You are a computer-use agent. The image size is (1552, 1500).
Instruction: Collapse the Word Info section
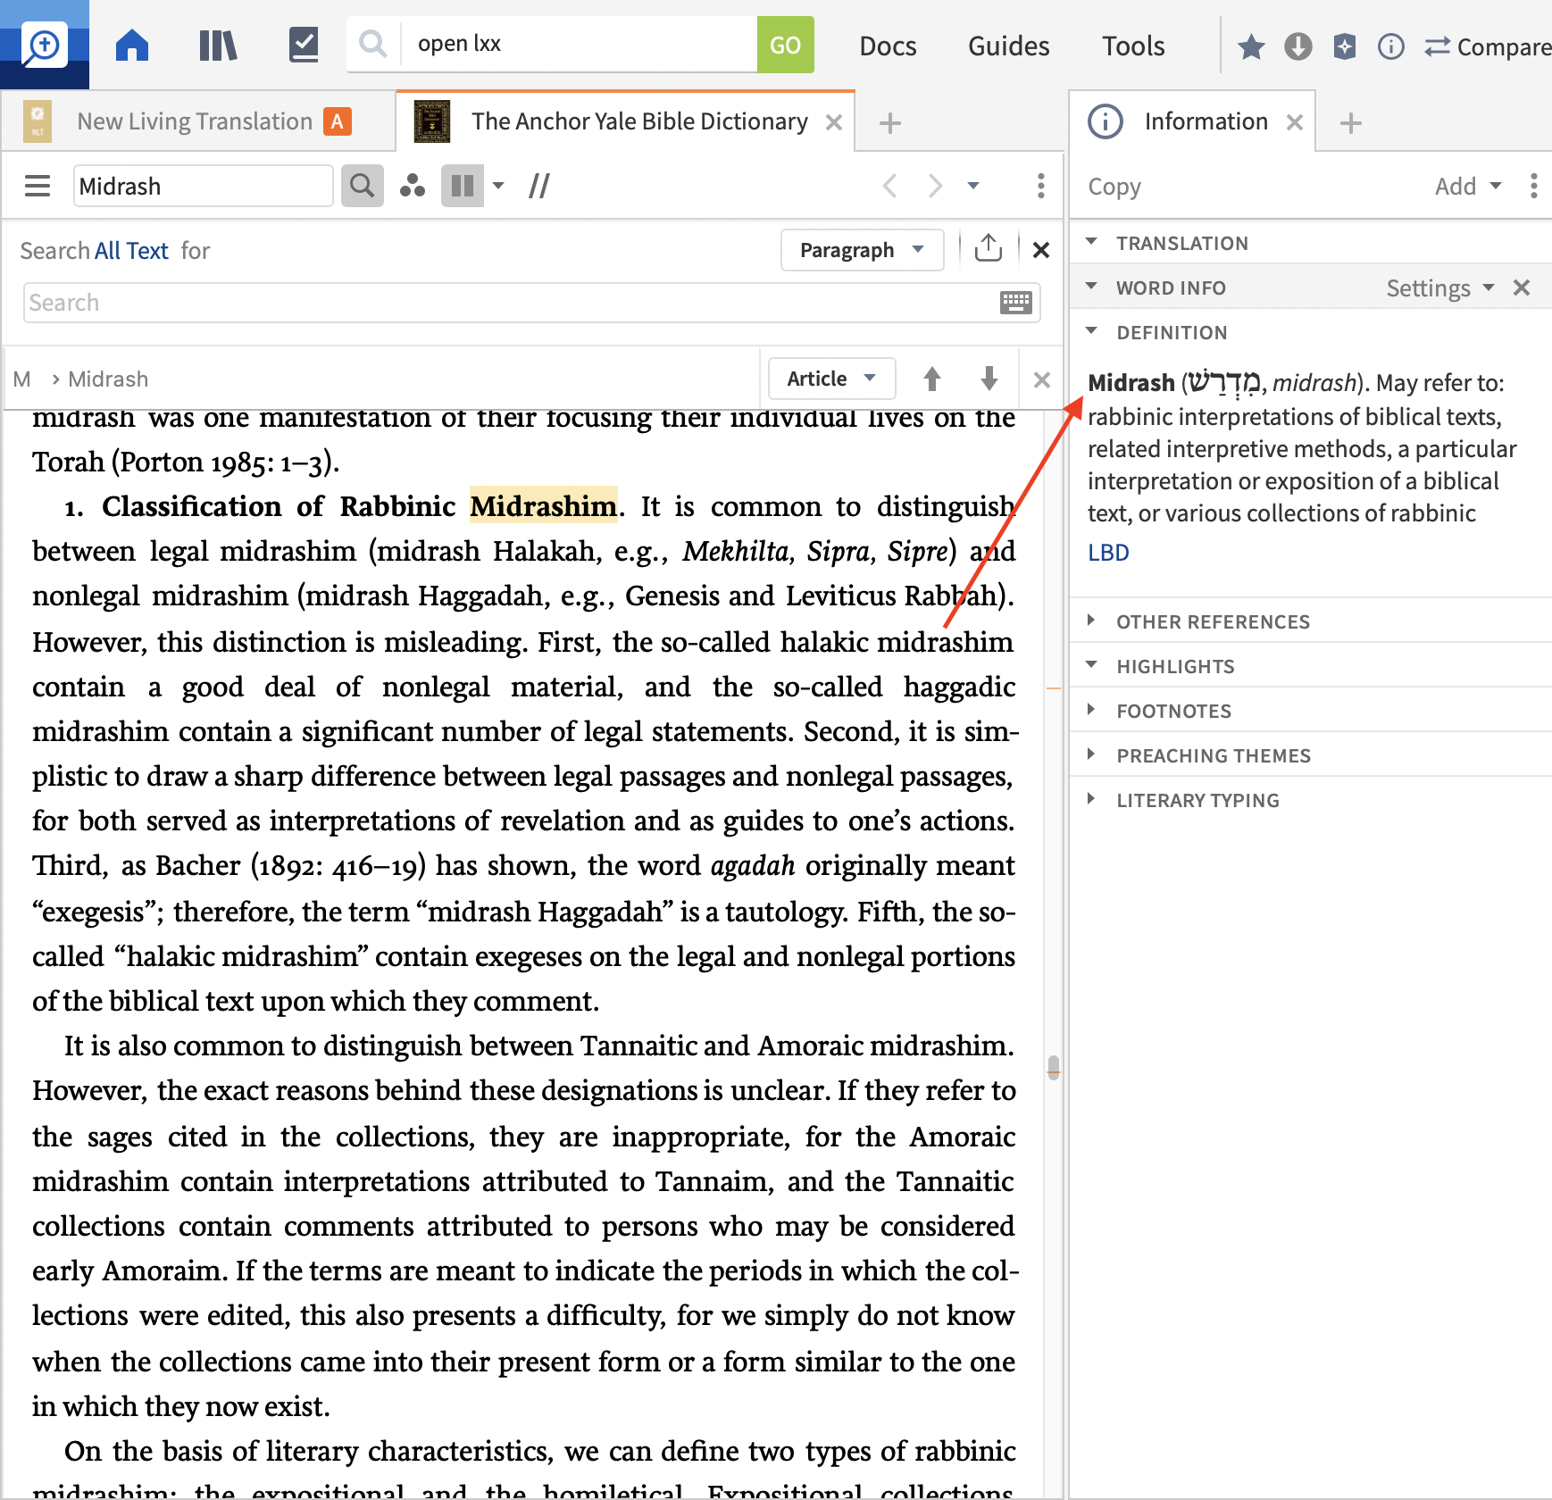coord(1091,287)
